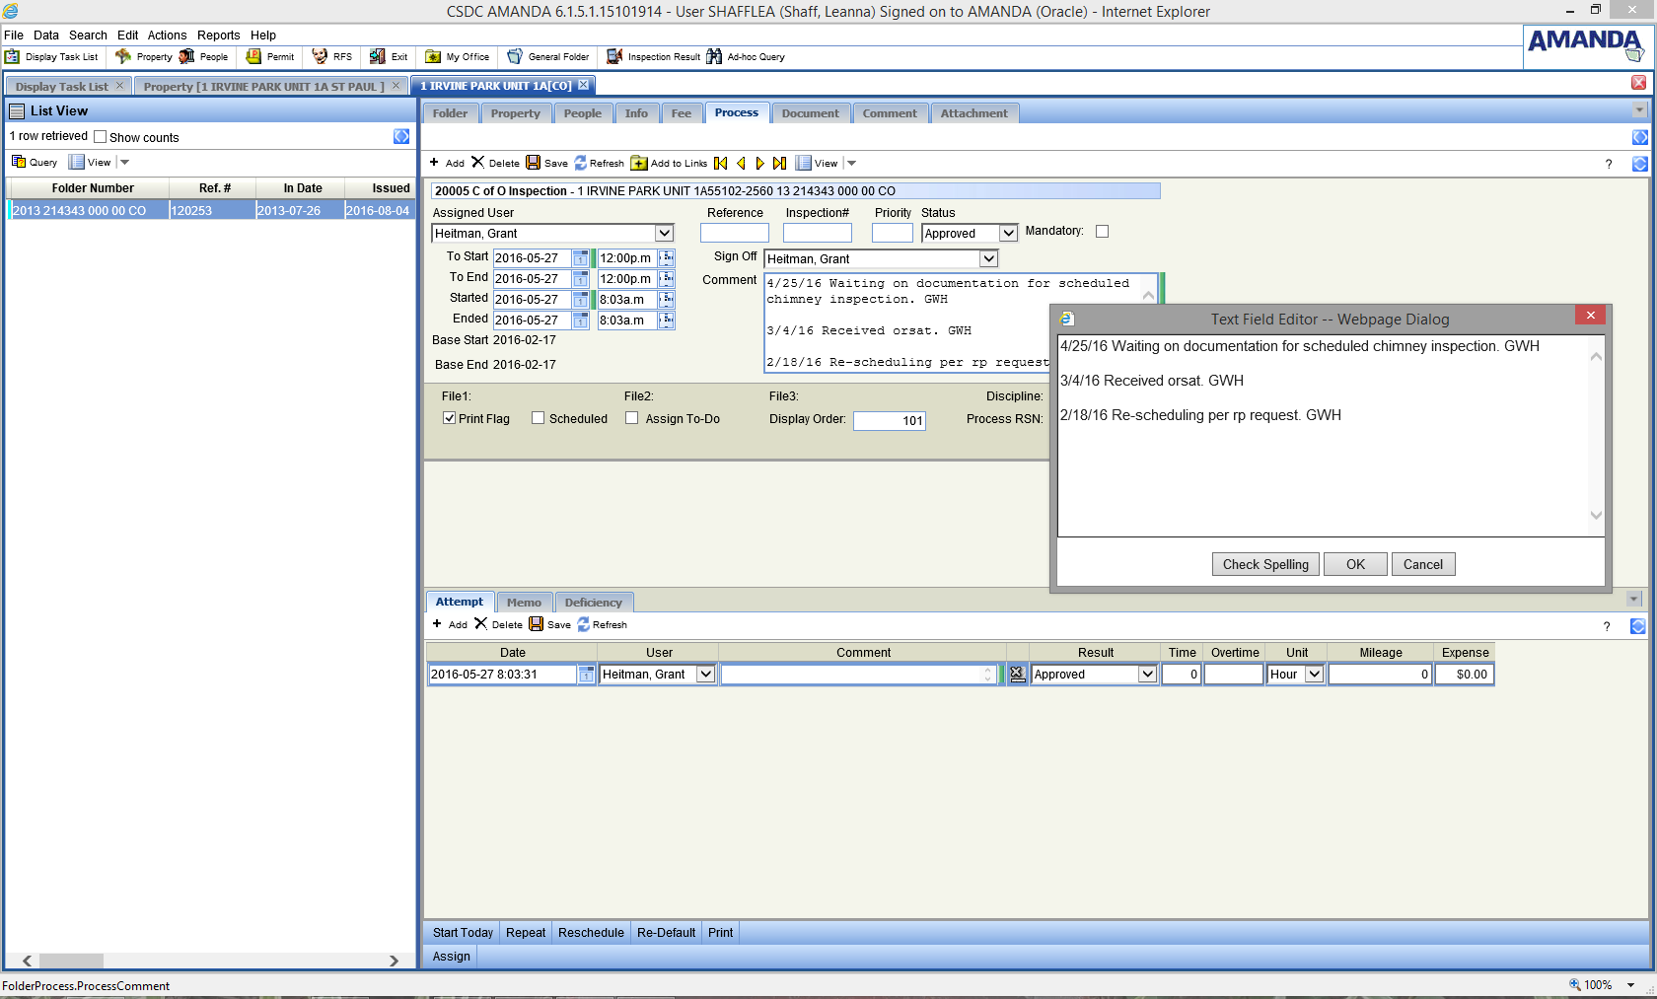The height and width of the screenshot is (999, 1657).
Task: Click the Save icon in Process toolbar
Action: tap(534, 163)
